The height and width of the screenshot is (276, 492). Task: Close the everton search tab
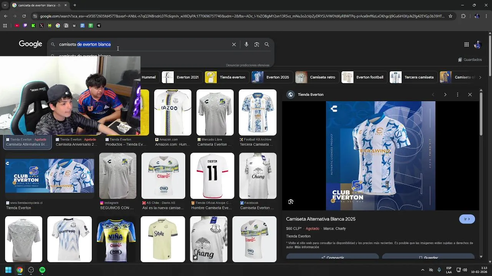click(x=65, y=5)
